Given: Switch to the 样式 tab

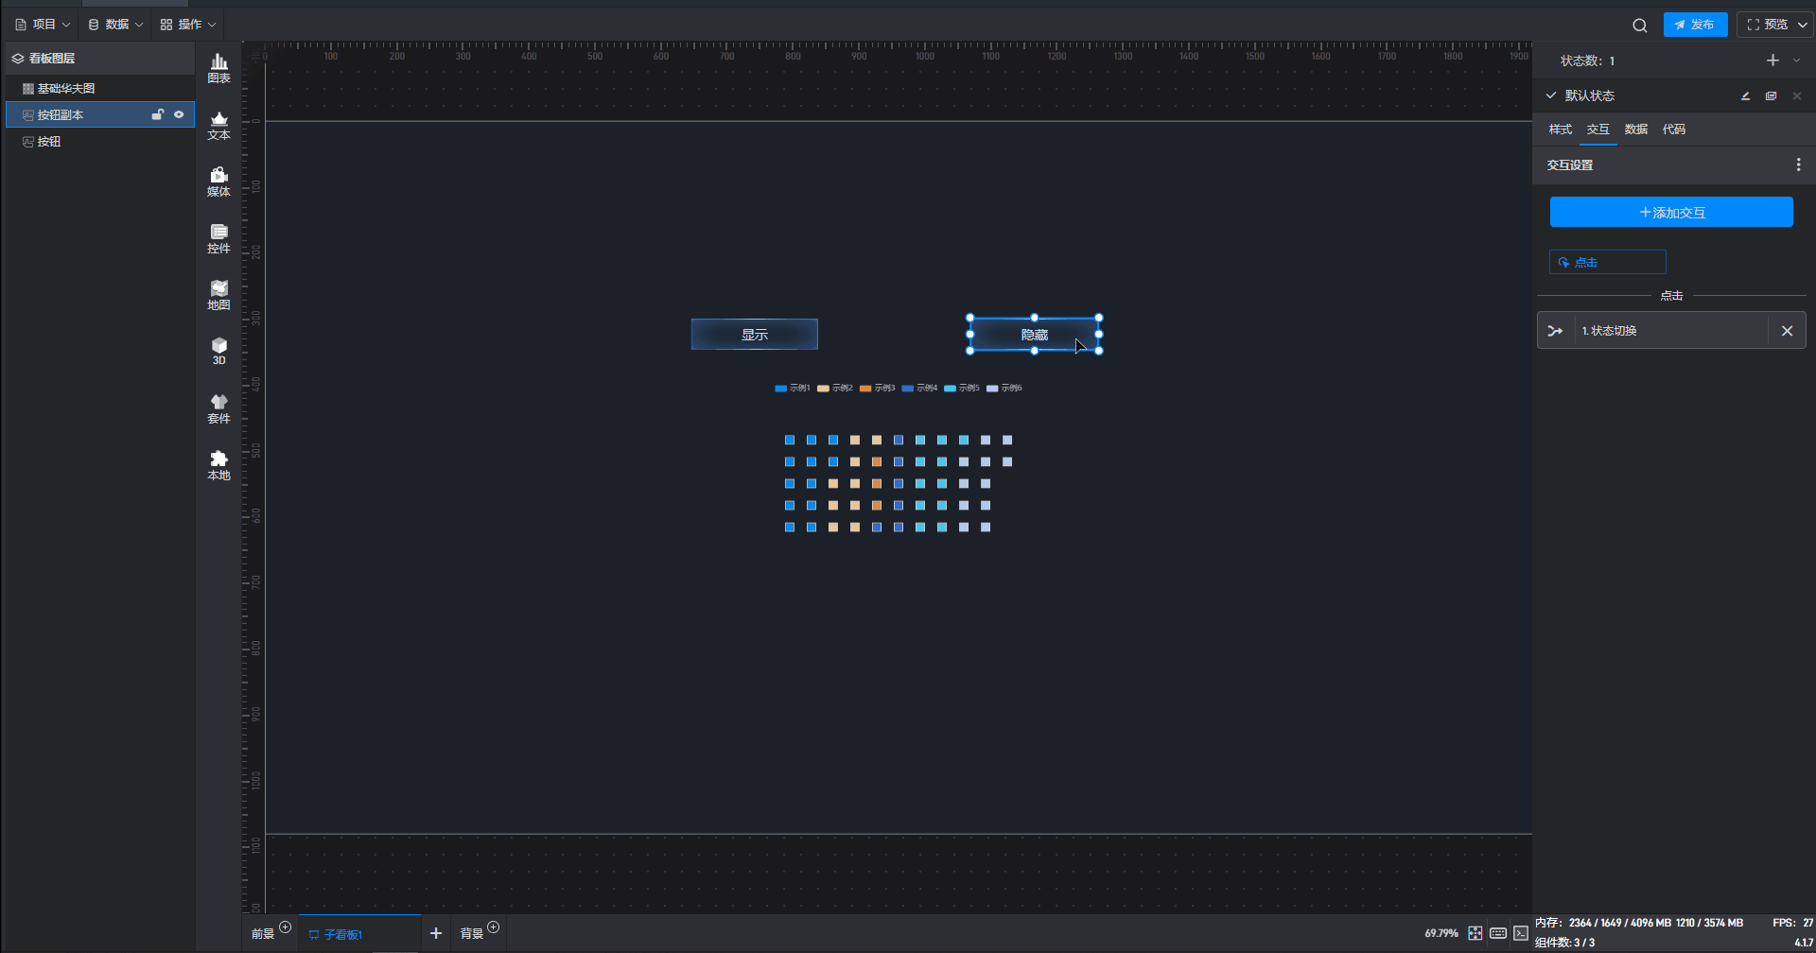Looking at the screenshot, I should coord(1561,130).
